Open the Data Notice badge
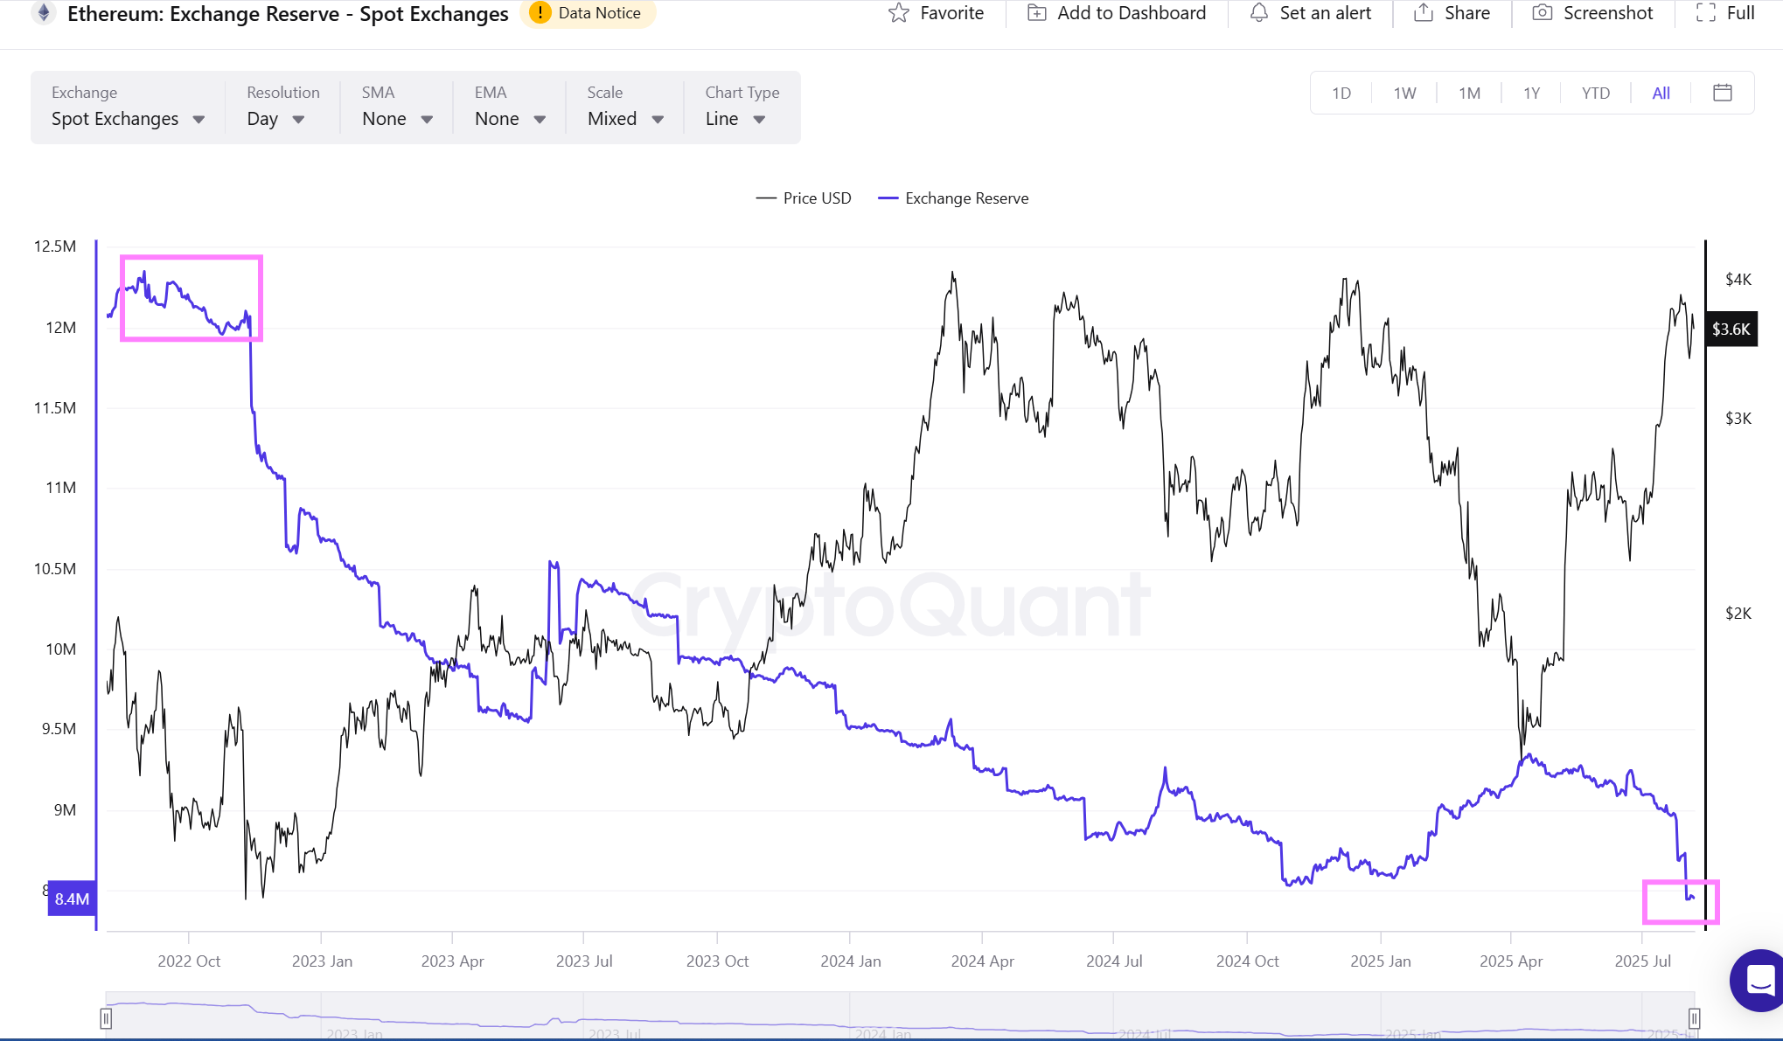 [x=588, y=13]
